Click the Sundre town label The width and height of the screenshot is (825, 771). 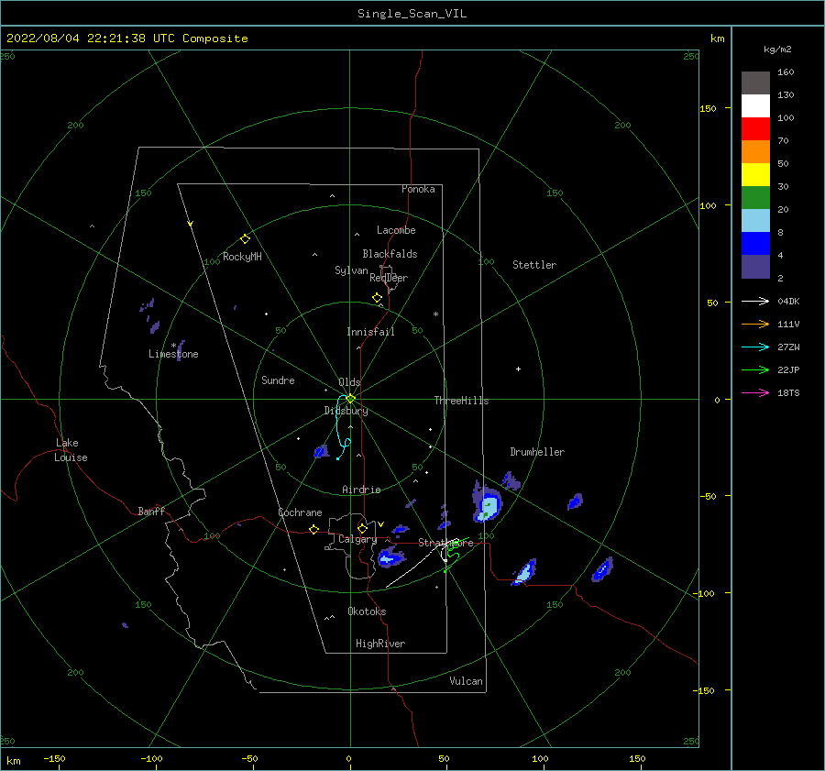click(278, 380)
